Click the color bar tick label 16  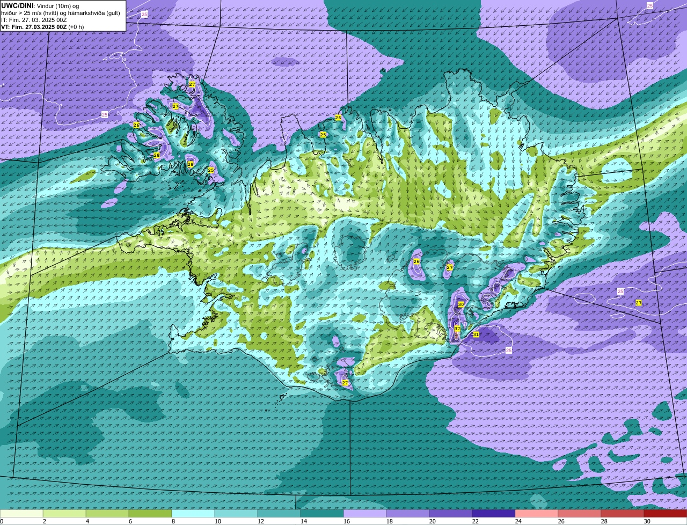click(347, 521)
